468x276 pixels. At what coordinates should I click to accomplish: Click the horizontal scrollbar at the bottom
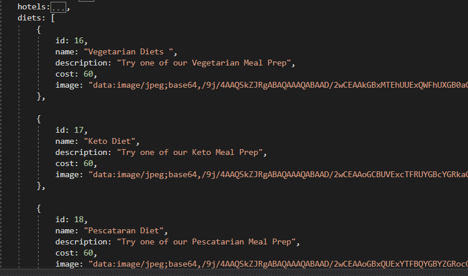(x=234, y=272)
